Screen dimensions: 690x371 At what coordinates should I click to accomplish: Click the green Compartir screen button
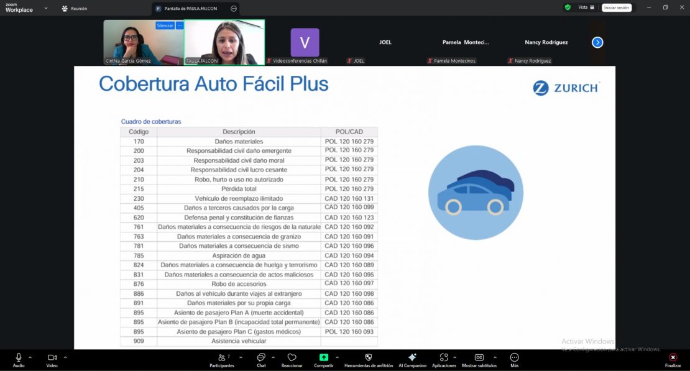tap(323, 358)
